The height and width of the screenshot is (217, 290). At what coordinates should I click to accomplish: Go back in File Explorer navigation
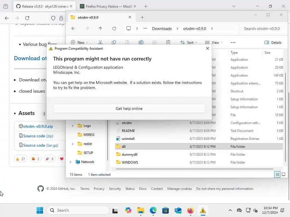[73, 29]
